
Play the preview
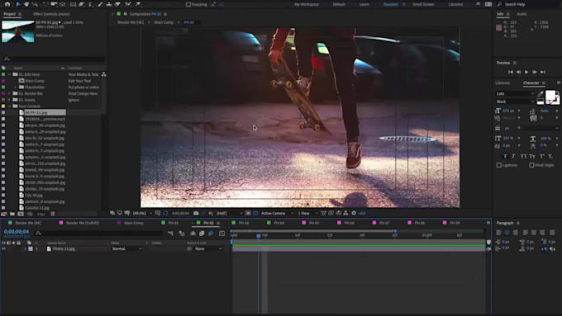(x=526, y=72)
